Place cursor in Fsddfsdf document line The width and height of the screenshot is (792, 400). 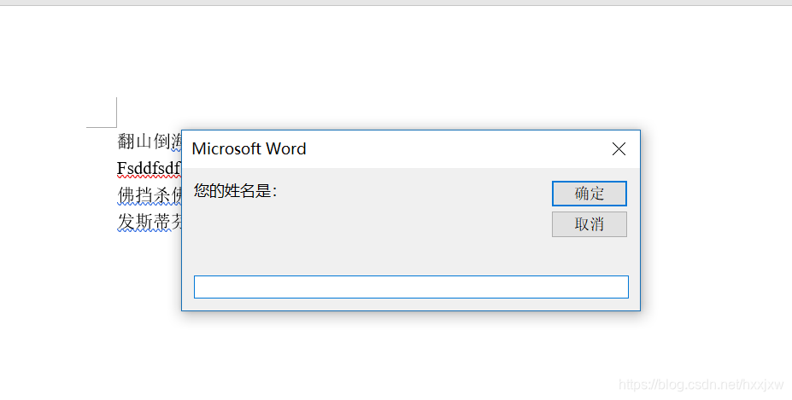tap(149, 168)
